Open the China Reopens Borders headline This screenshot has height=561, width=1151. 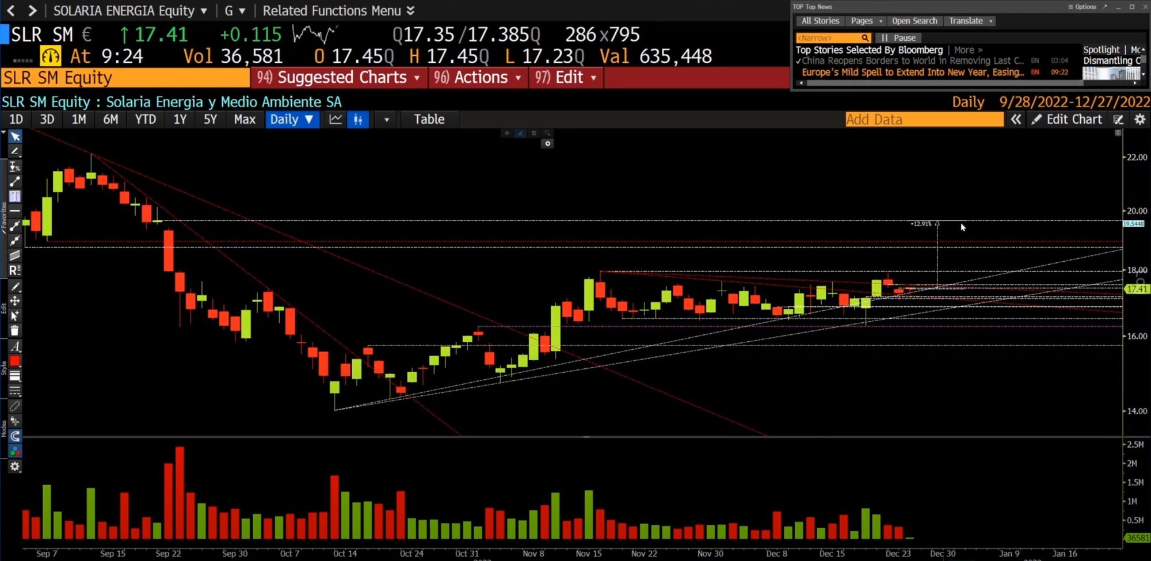(x=913, y=60)
